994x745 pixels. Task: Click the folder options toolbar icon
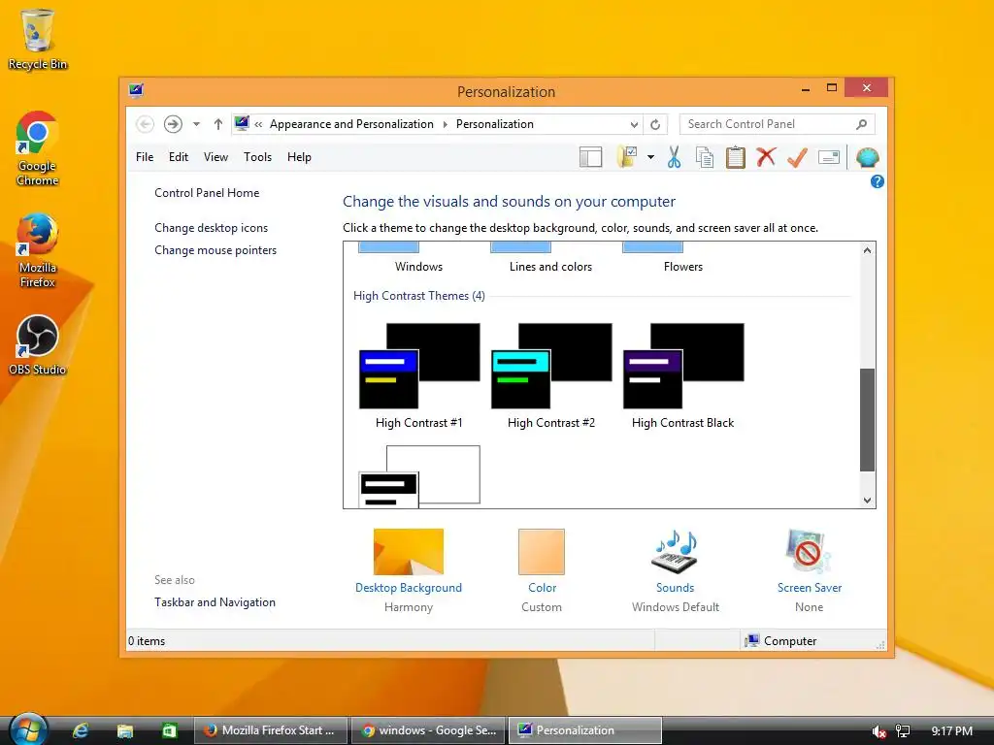coord(627,157)
